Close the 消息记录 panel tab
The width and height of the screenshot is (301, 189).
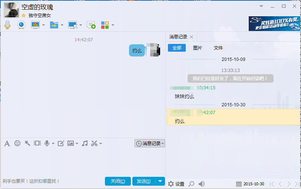191,37
